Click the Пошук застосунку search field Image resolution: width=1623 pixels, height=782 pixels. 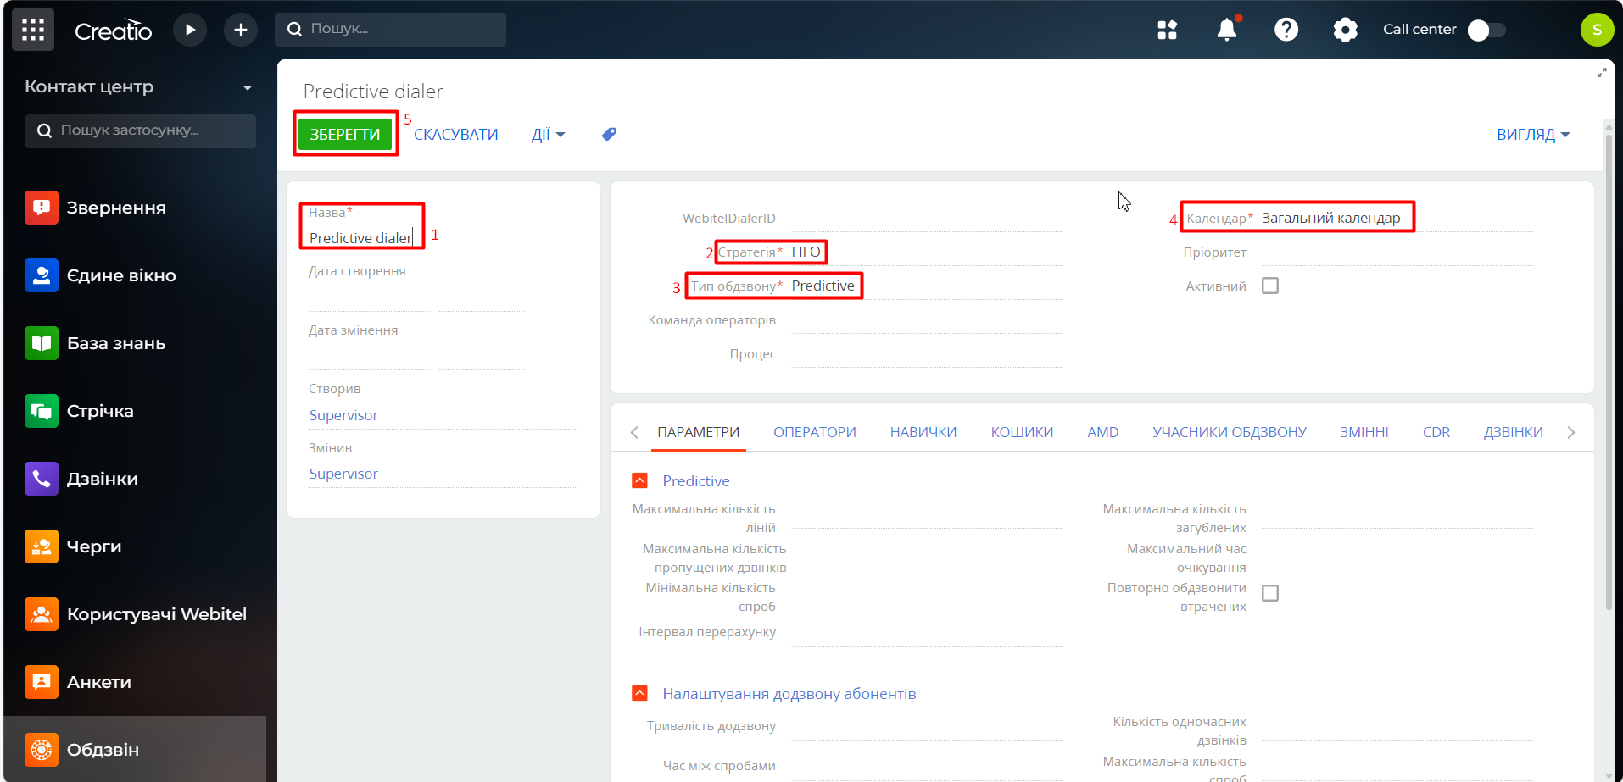tap(140, 130)
